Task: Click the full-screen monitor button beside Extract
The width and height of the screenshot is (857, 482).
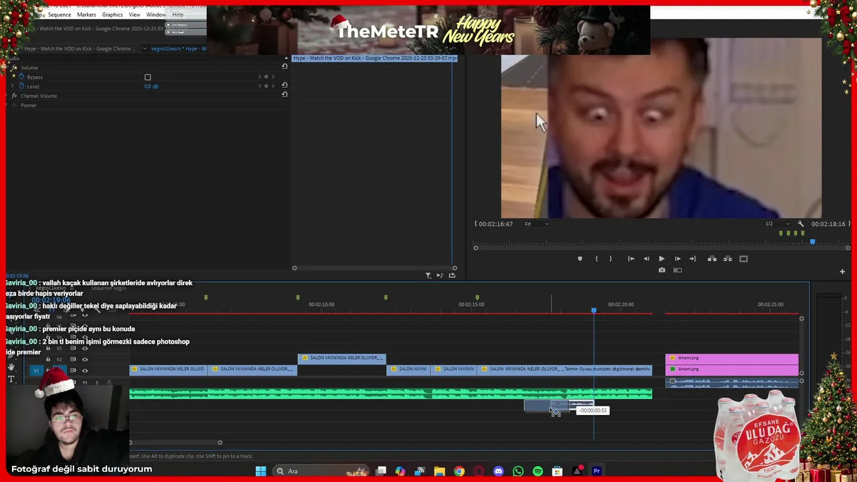Action: 743,258
